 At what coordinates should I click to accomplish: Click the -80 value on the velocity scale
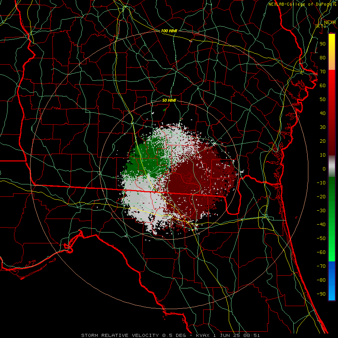[321, 280]
